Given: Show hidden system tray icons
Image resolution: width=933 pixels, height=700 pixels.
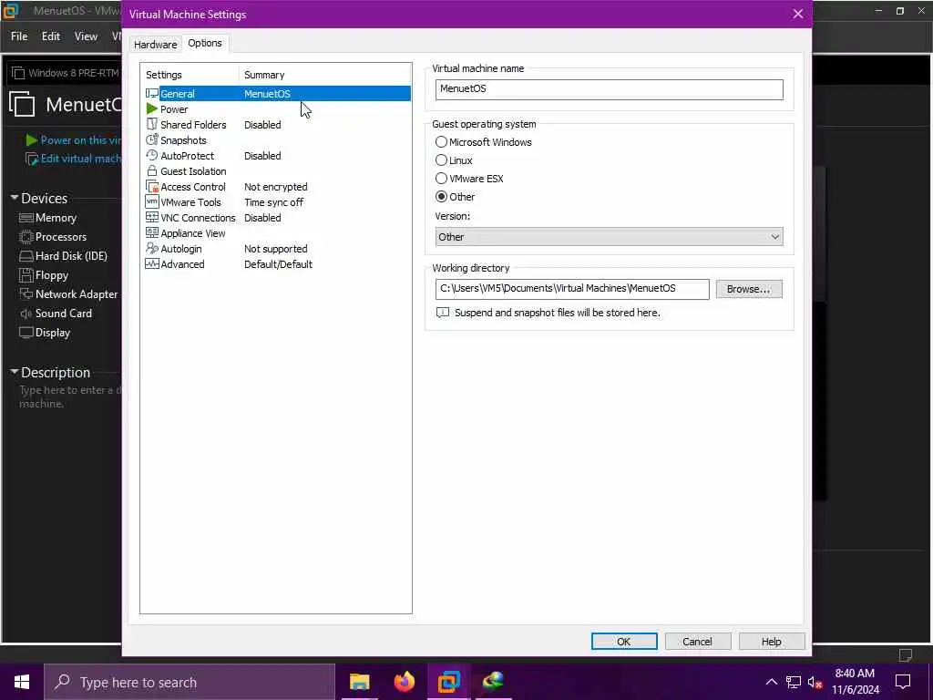Looking at the screenshot, I should click(771, 682).
